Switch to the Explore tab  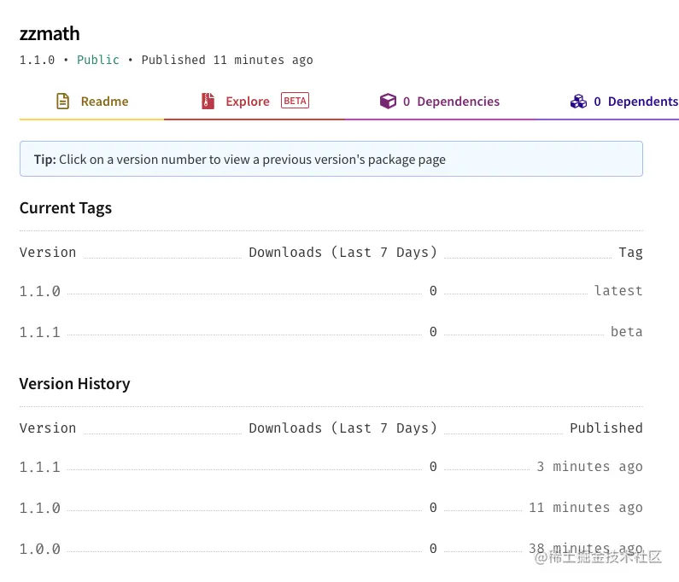247,102
